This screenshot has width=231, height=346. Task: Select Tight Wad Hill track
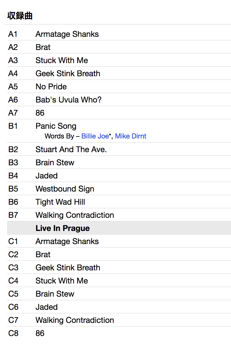[x=60, y=202]
